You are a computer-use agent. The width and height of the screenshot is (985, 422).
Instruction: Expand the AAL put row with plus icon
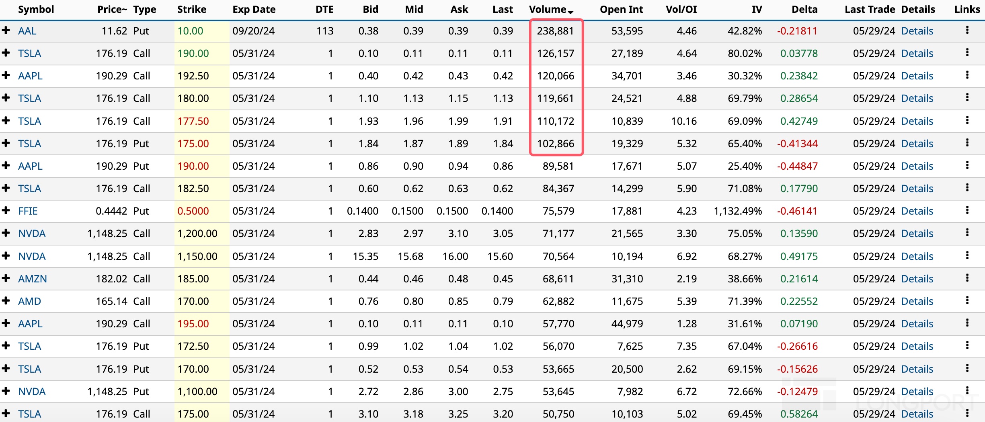click(6, 30)
